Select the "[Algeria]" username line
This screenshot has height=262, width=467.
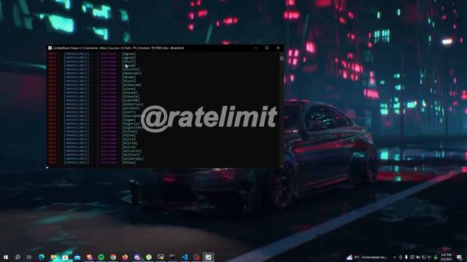point(131,124)
